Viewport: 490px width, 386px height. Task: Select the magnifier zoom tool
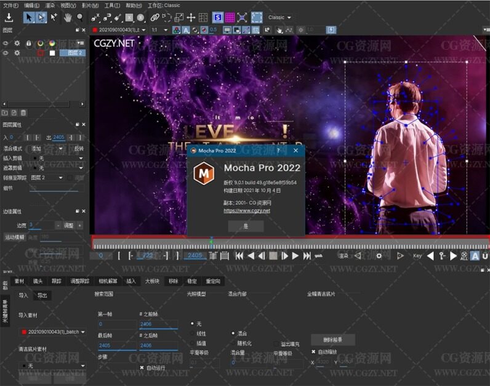pos(79,17)
